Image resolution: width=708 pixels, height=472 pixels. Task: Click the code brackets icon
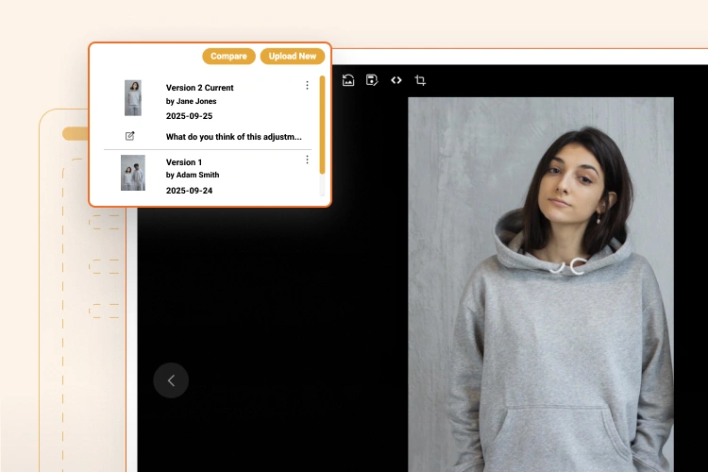coord(396,80)
